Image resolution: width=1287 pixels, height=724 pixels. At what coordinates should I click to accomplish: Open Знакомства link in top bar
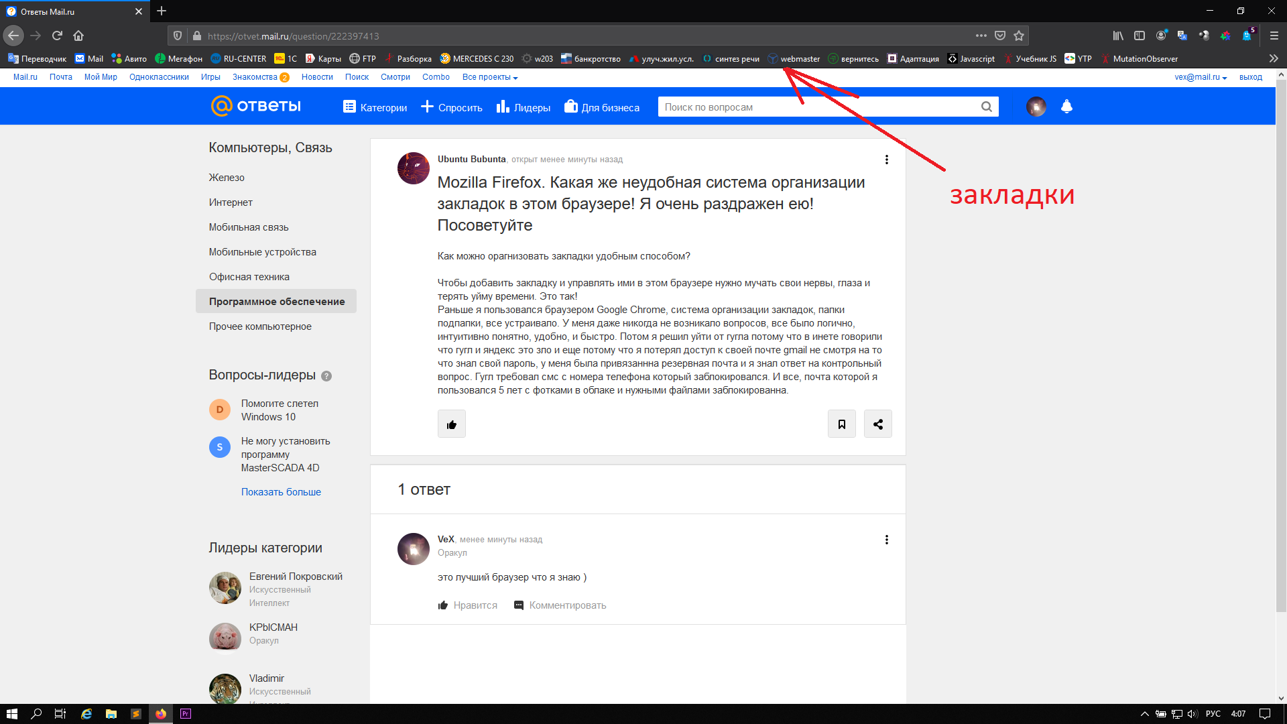click(255, 77)
